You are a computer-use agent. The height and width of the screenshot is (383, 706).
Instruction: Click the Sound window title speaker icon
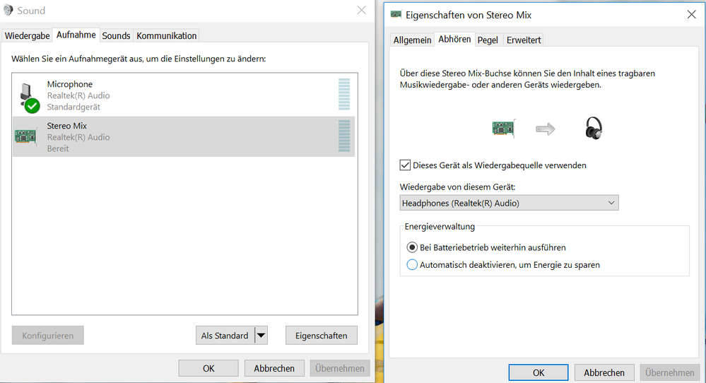pos(8,11)
